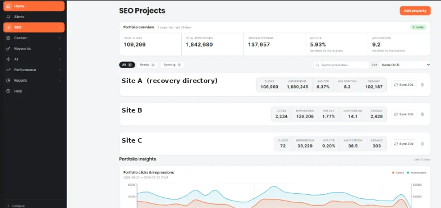Expand the Reports menu chevron

(60, 80)
